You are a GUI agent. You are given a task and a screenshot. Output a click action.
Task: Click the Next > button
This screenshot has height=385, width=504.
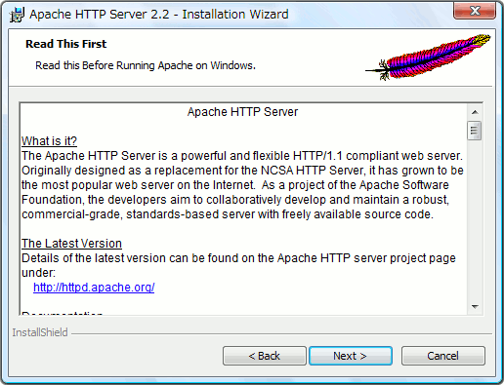(x=351, y=356)
